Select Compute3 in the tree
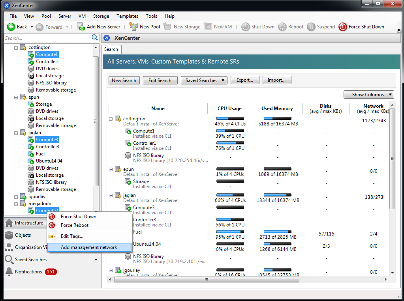404x301 pixels. [47, 140]
